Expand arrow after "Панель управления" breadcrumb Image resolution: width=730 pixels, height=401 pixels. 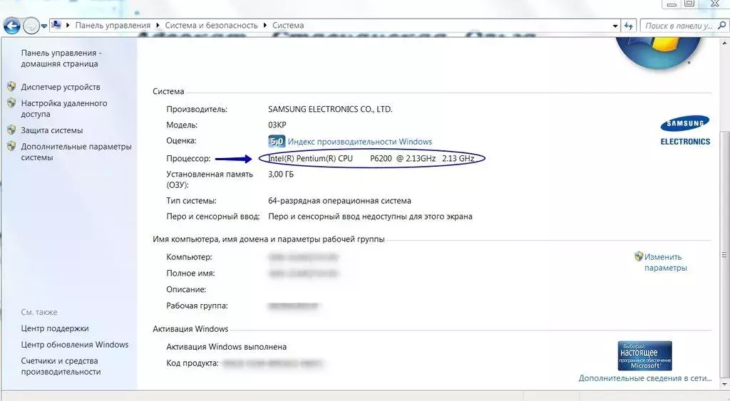[158, 25]
